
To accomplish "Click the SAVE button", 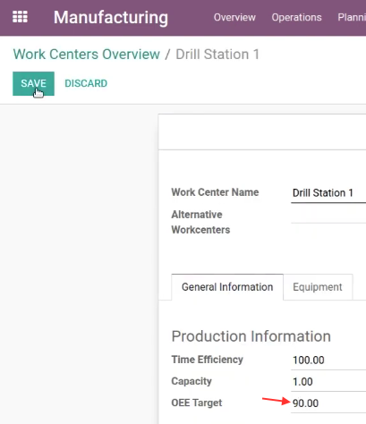I will [x=33, y=83].
